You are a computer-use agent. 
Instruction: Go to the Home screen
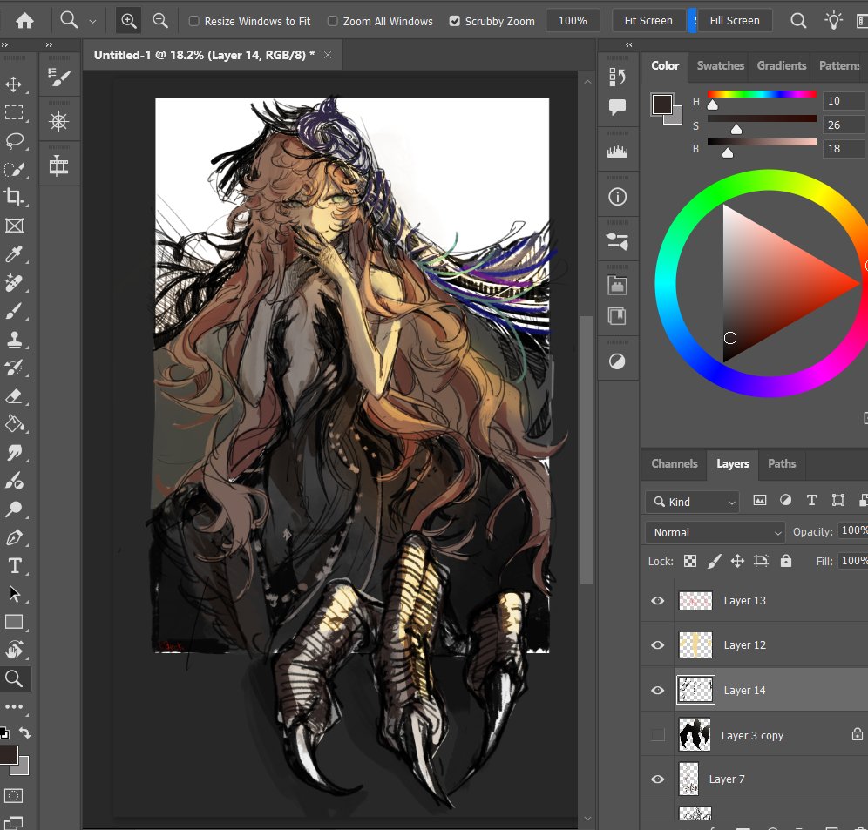[x=24, y=21]
